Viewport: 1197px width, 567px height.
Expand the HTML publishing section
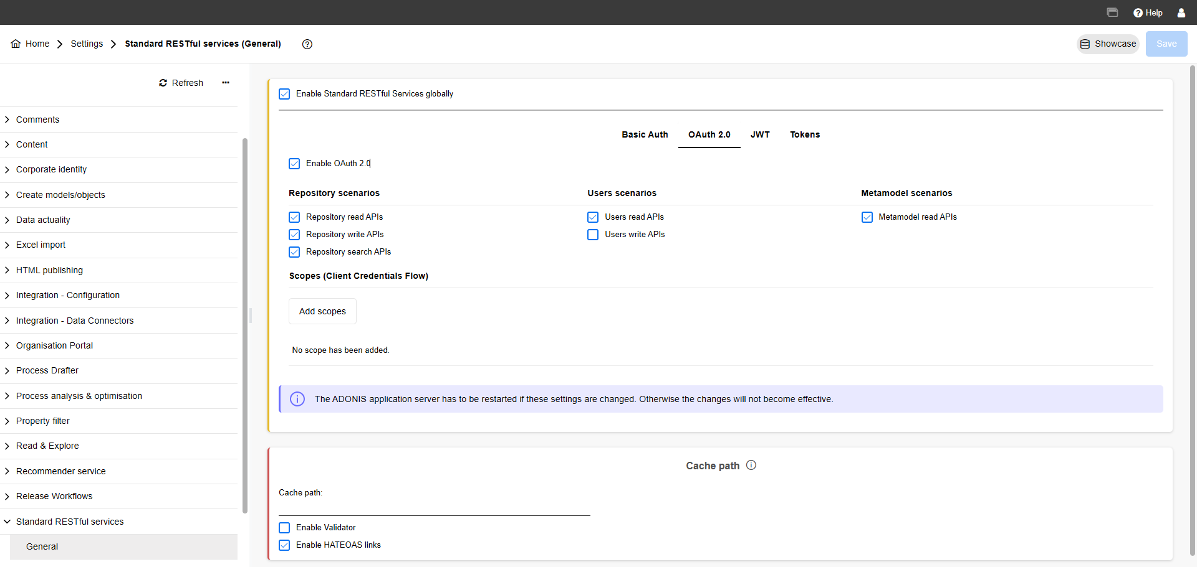49,270
